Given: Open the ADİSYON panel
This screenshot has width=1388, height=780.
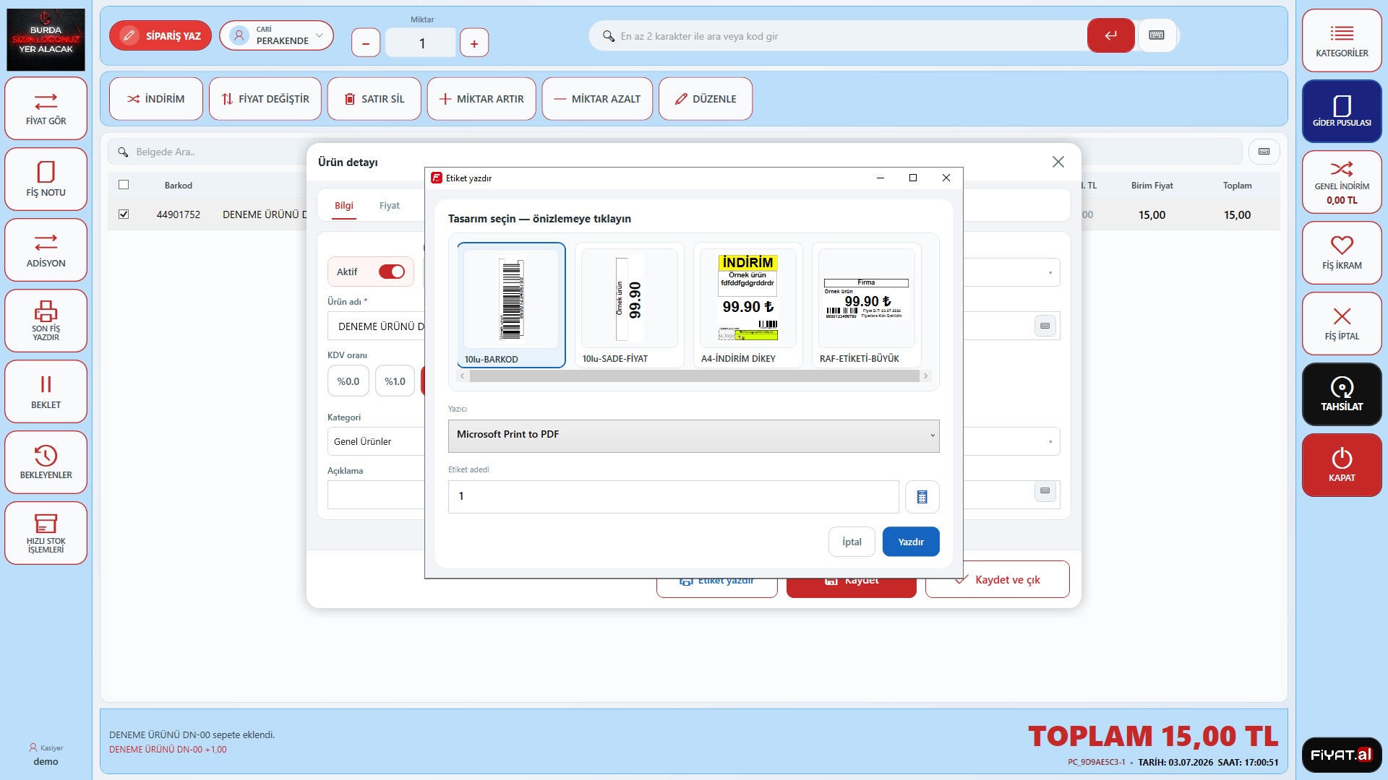Looking at the screenshot, I should point(46,250).
